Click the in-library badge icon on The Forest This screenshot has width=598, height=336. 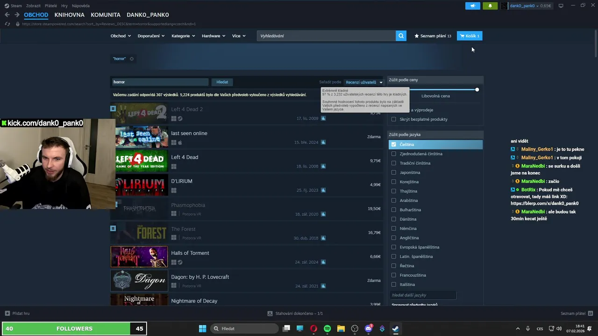[x=113, y=228]
